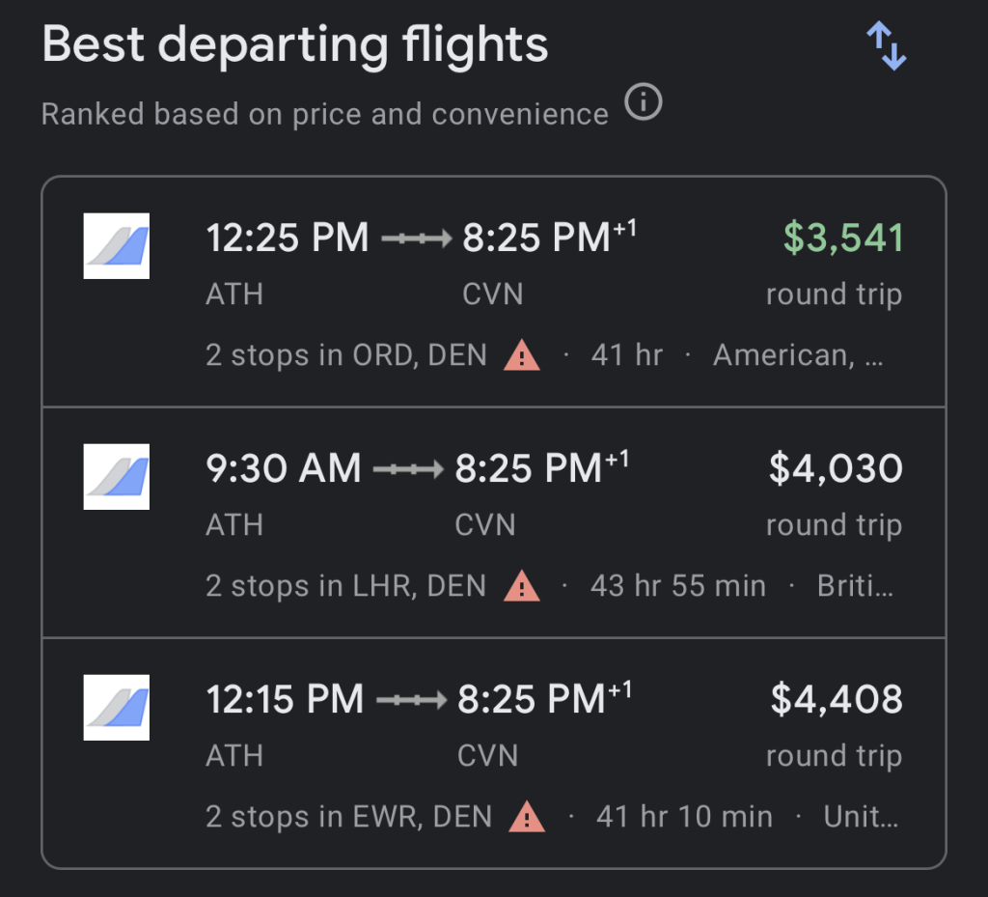Select the $4,030 round trip price
The width and height of the screenshot is (988, 897).
[836, 469]
